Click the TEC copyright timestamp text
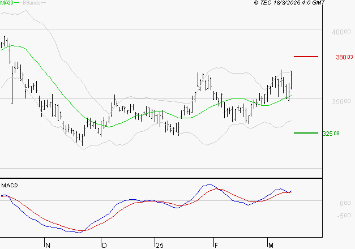The image size is (355, 249). tap(289, 3)
